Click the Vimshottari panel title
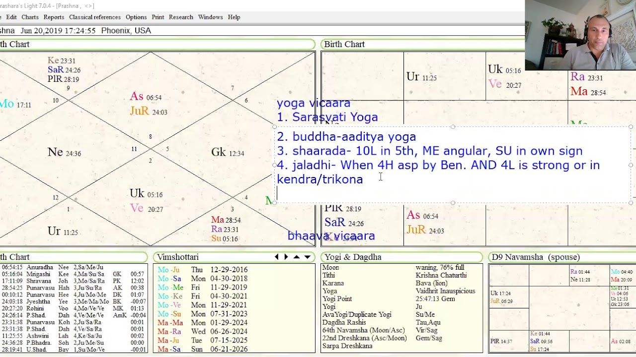The width and height of the screenshot is (636, 357). pyautogui.click(x=178, y=257)
